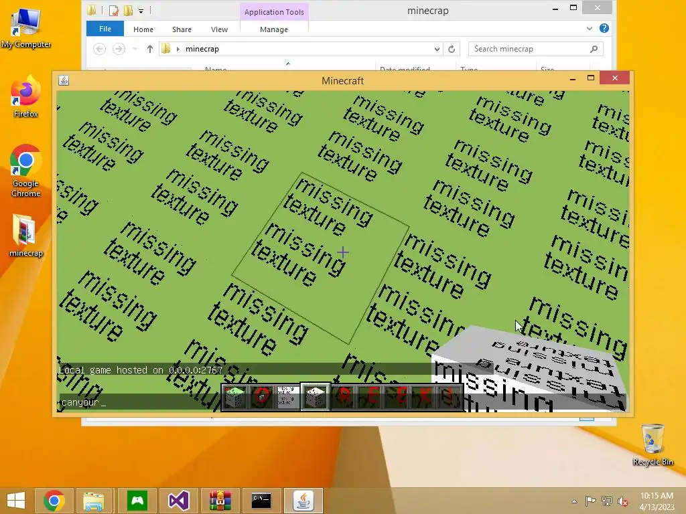Click the clock and date in the taskbar

[x=657, y=501]
